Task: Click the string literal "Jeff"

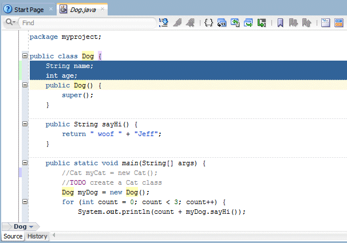Action: 146,134
